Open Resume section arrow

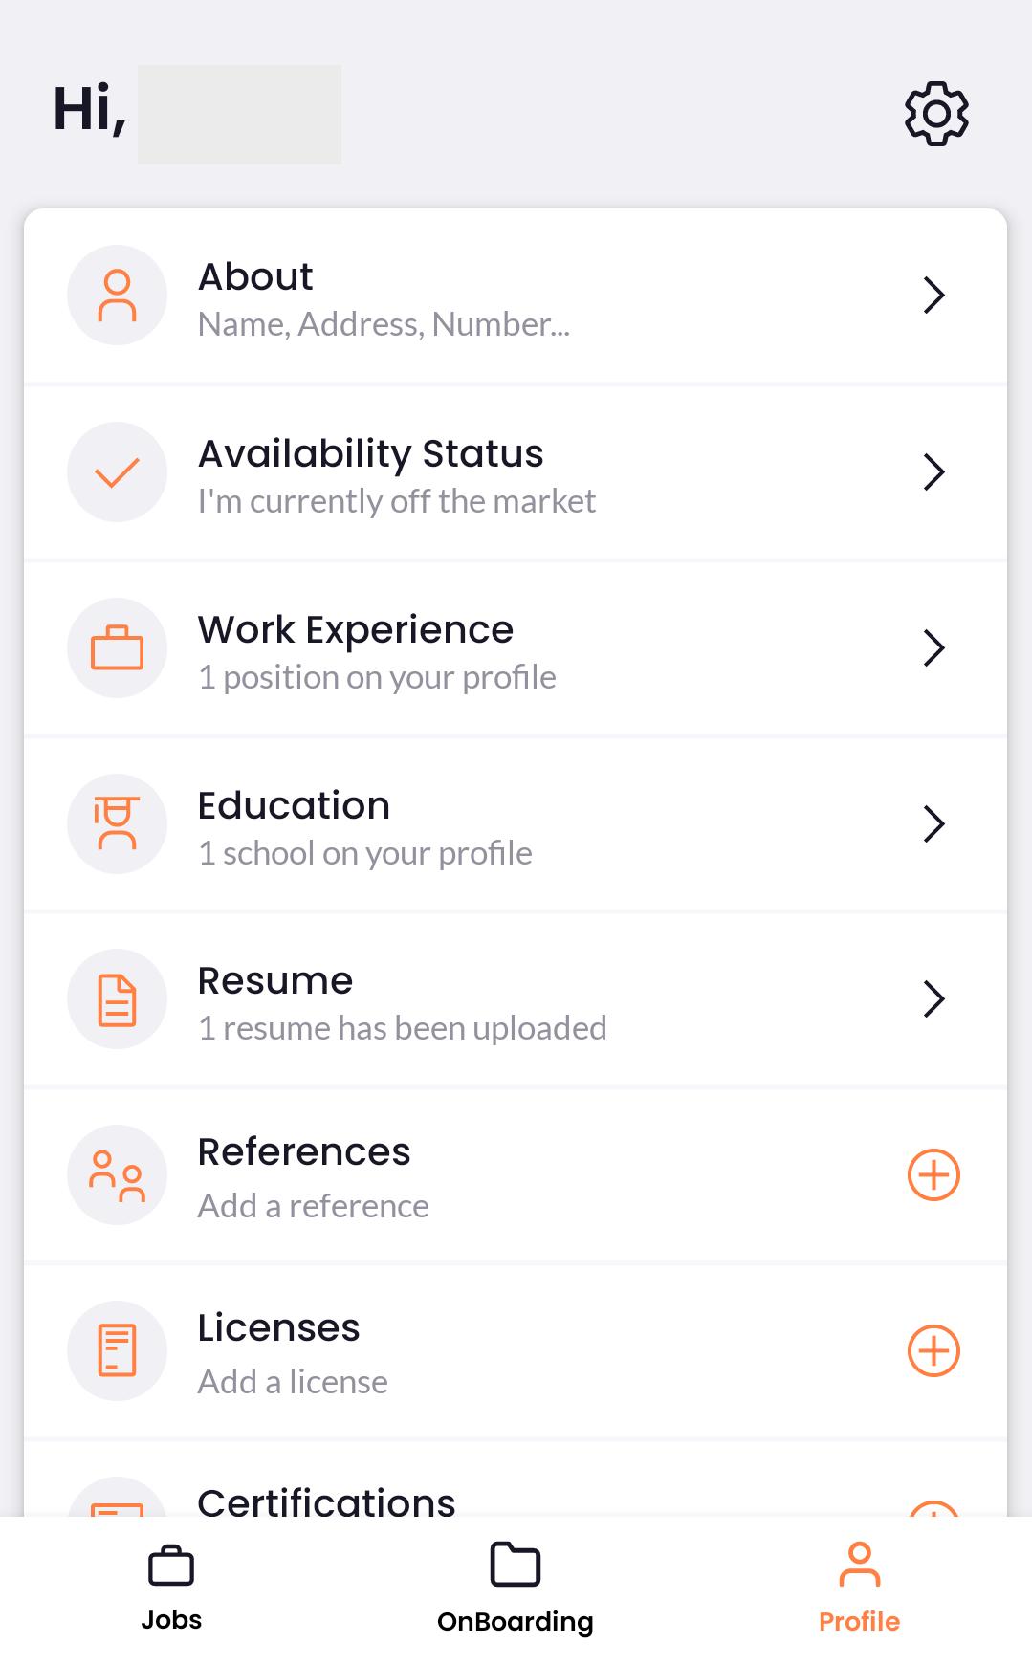click(934, 999)
